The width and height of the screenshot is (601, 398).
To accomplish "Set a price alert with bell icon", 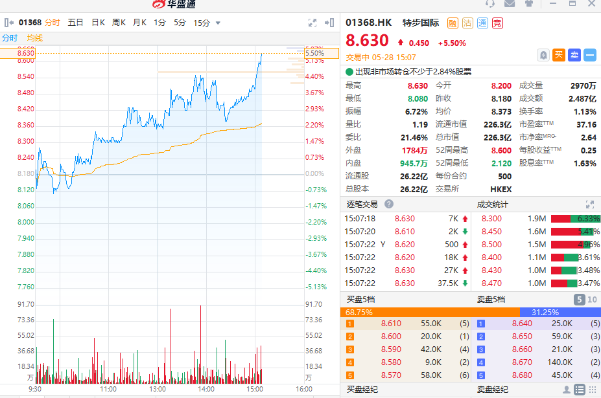I will (543, 55).
